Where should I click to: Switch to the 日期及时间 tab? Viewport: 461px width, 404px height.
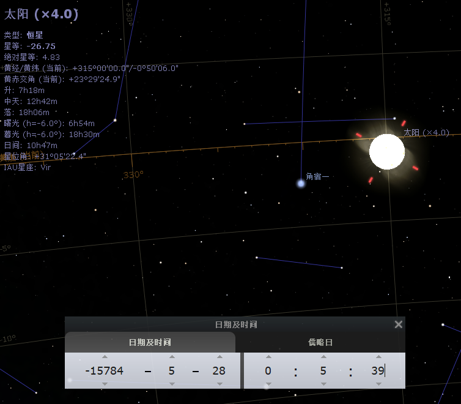(150, 343)
